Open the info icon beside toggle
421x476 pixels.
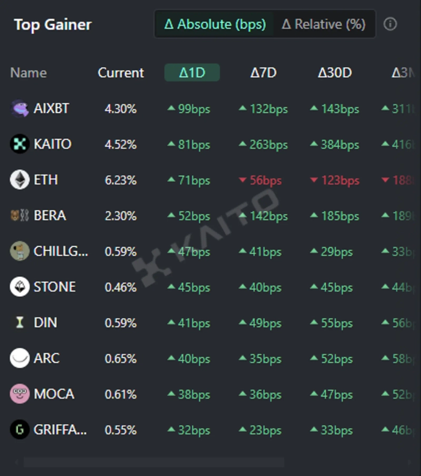pos(390,24)
